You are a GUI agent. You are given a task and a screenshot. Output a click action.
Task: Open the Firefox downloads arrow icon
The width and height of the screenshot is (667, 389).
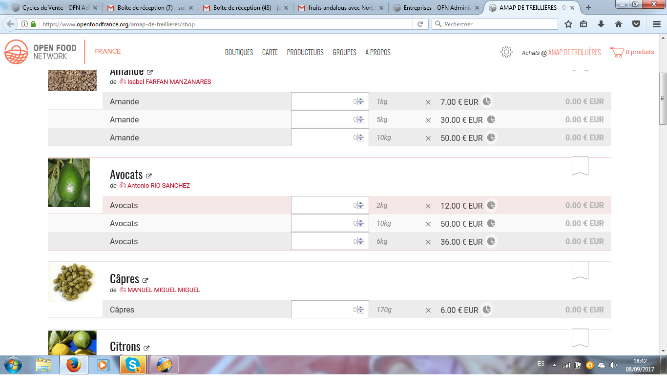pos(601,24)
